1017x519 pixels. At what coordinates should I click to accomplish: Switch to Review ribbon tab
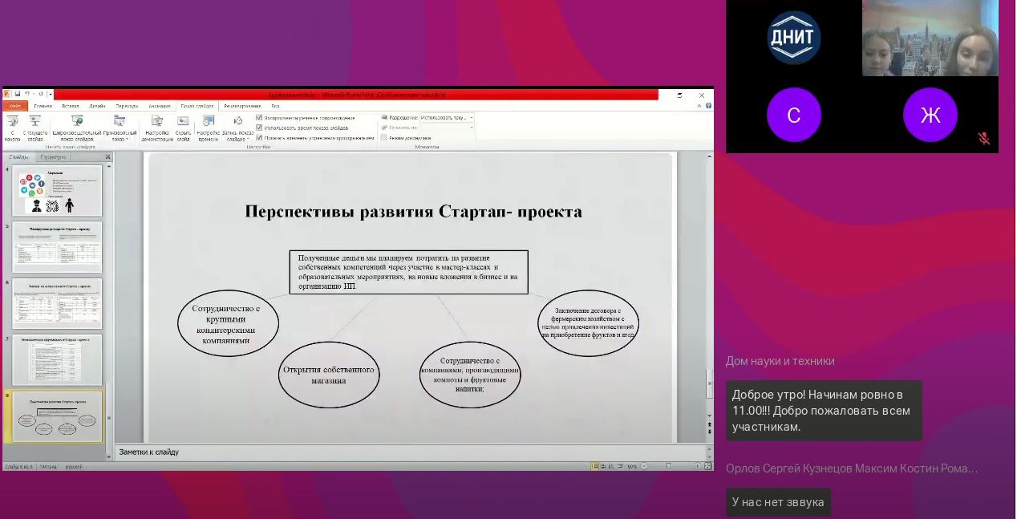point(242,106)
